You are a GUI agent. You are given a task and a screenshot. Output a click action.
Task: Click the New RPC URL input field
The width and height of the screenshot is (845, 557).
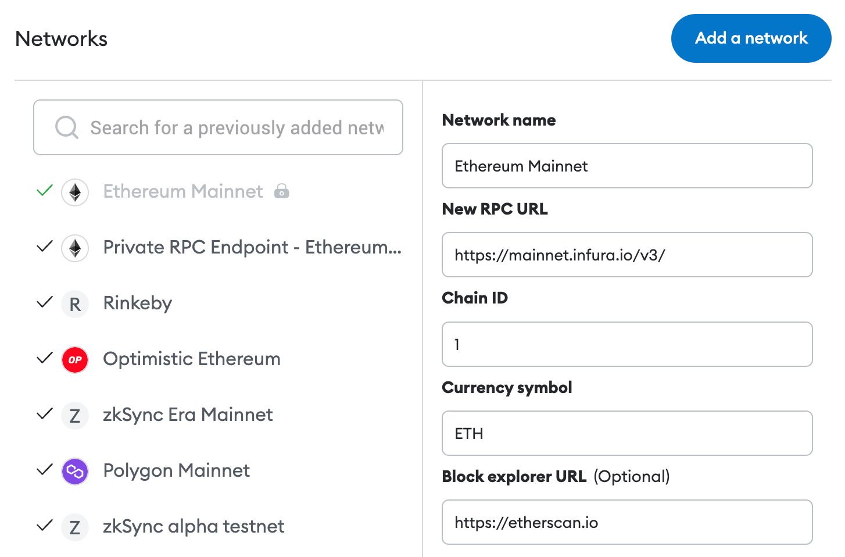pyautogui.click(x=627, y=255)
